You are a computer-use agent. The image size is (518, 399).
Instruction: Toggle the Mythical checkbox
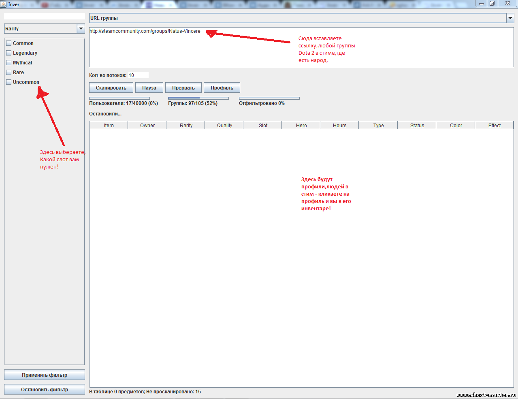(9, 63)
